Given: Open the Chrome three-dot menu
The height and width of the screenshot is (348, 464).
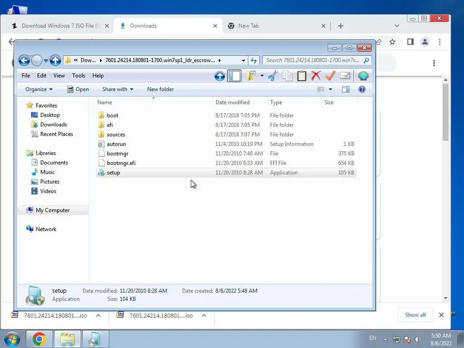Looking at the screenshot, I should pyautogui.click(x=440, y=42).
